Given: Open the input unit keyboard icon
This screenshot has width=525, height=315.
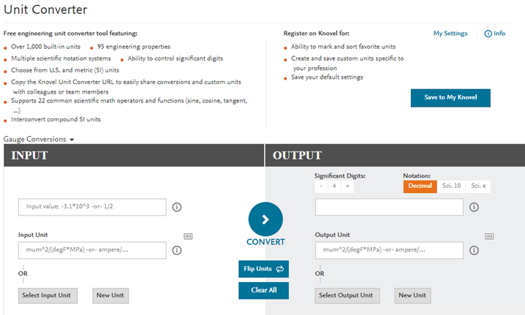Looking at the screenshot, I should [188, 236].
